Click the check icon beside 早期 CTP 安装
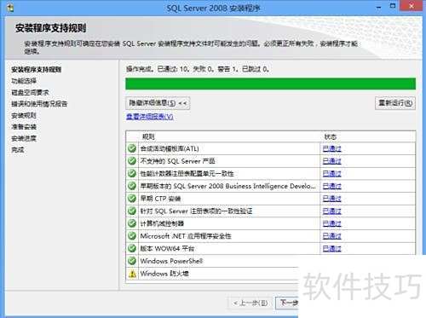The height and width of the screenshot is (318, 426). 132,199
